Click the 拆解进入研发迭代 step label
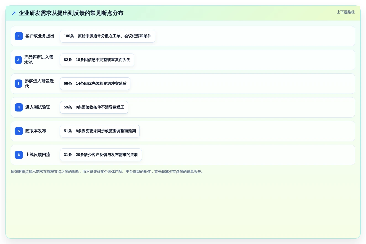Screen dimensions: 366x244 pyautogui.click(x=40, y=84)
